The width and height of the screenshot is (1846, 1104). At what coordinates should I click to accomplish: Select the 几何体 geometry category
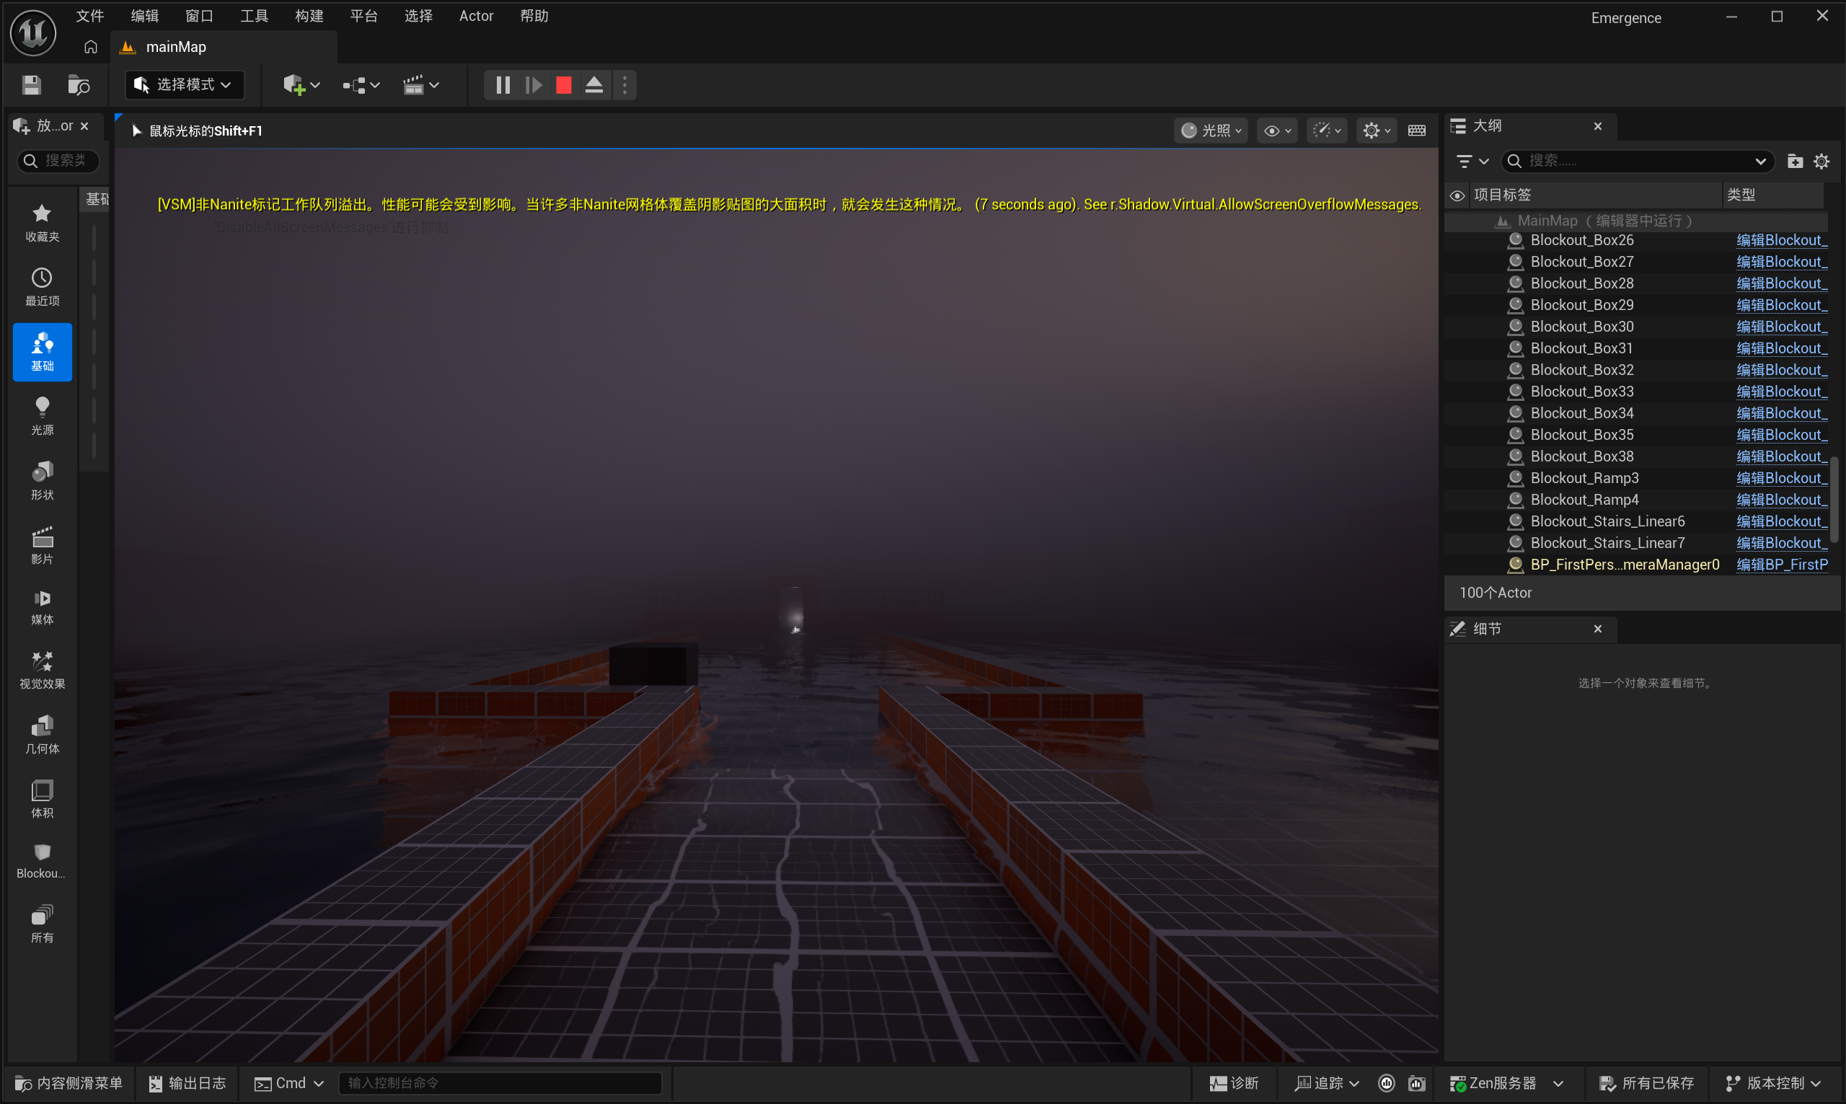point(43,735)
